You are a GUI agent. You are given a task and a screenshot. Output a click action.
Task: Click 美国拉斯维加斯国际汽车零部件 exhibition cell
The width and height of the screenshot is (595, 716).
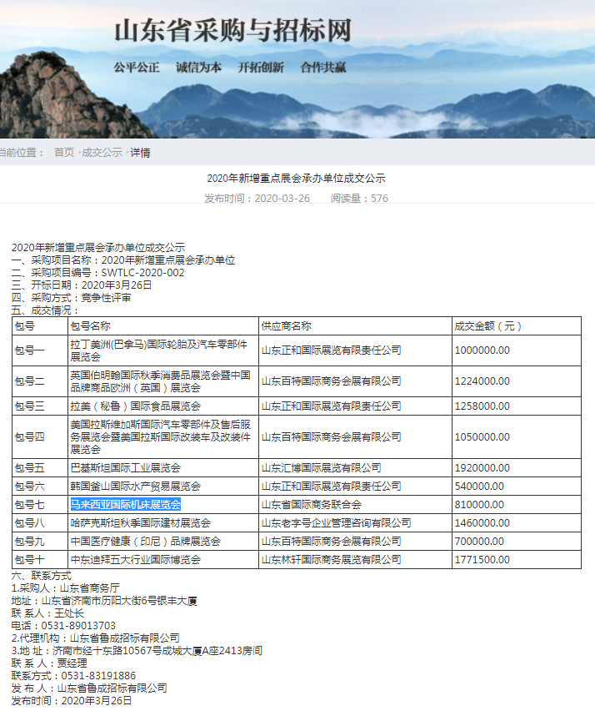pyautogui.click(x=163, y=437)
